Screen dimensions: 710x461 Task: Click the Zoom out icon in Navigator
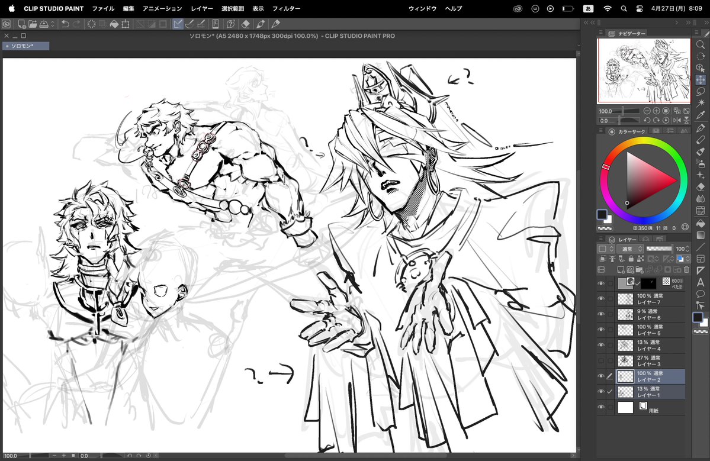tap(647, 111)
